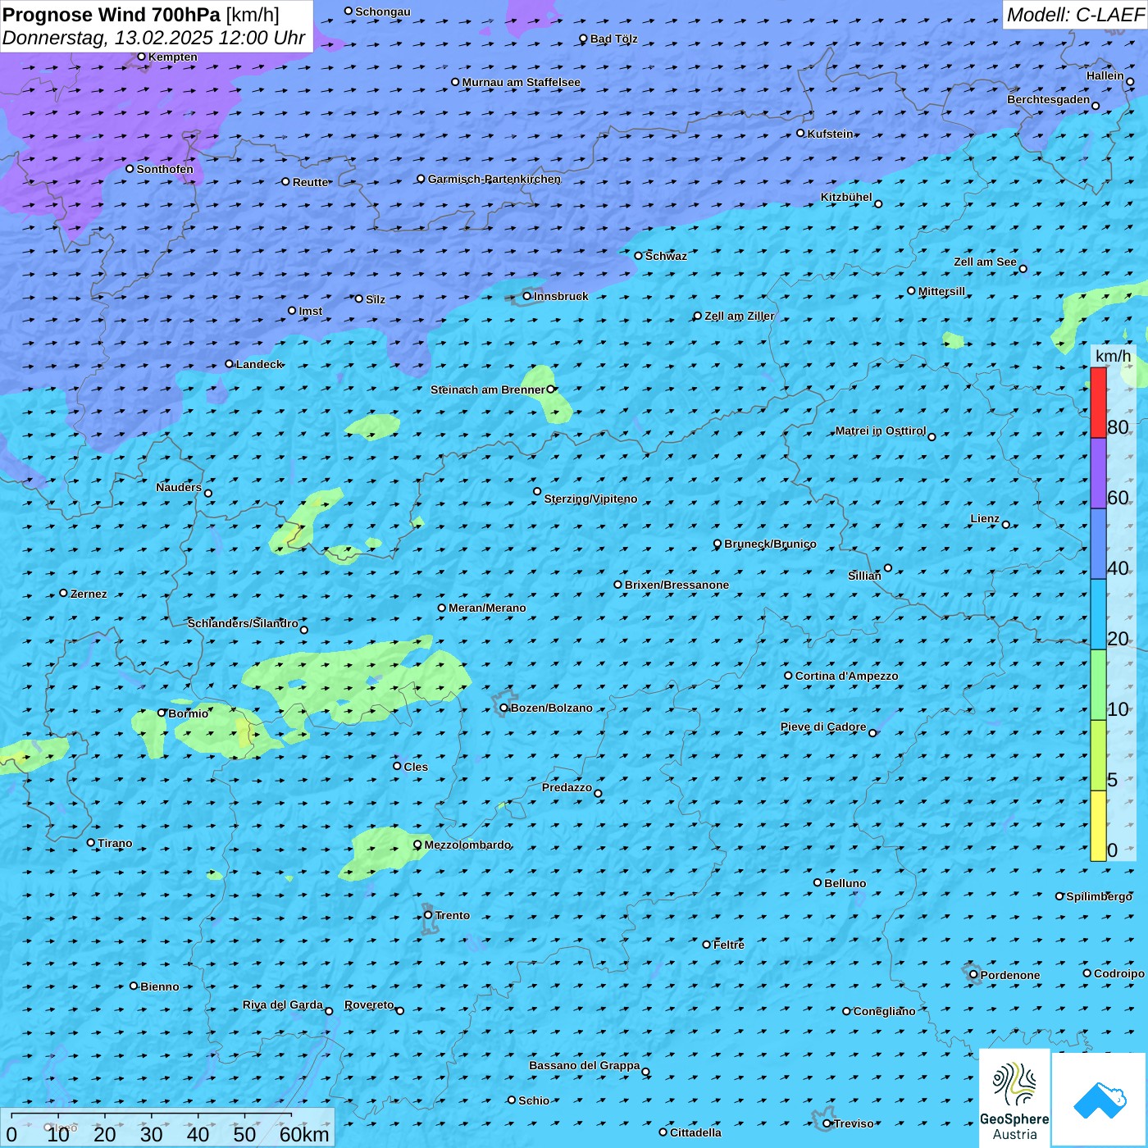Click the Bormio location marker

[162, 713]
